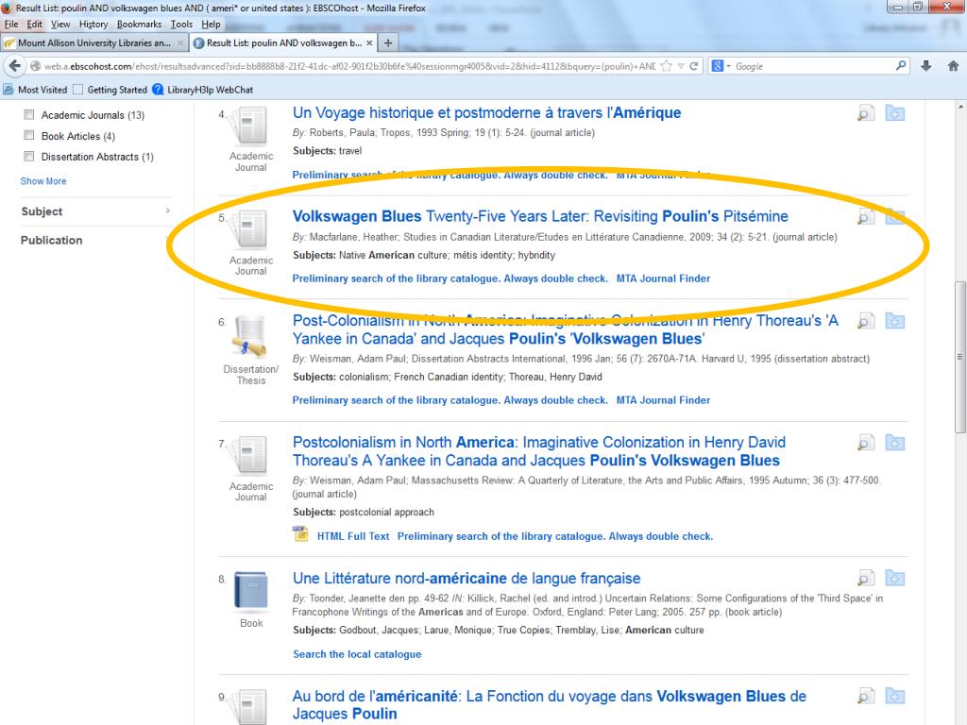This screenshot has height=725, width=967.
Task: Go to Firefox home page icon
Action: (953, 66)
